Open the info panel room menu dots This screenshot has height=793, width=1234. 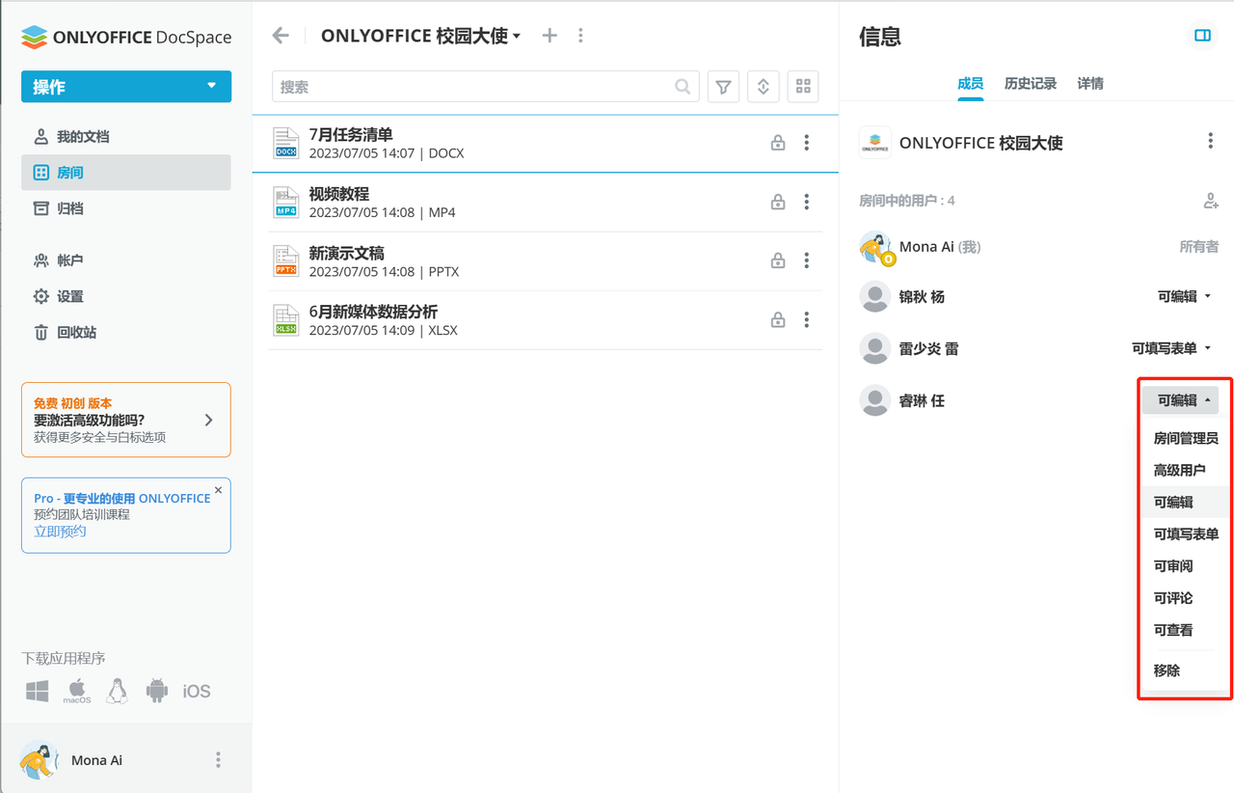coord(1211,142)
